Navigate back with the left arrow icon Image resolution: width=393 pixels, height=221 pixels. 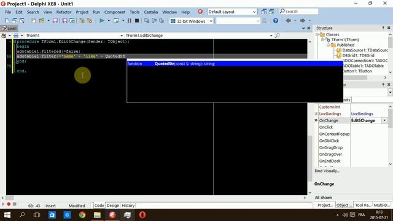[288, 20]
